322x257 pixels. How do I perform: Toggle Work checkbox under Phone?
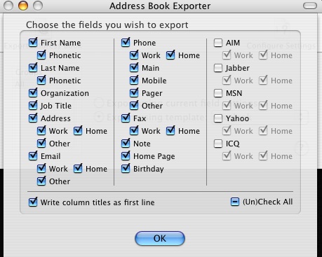coord(134,55)
